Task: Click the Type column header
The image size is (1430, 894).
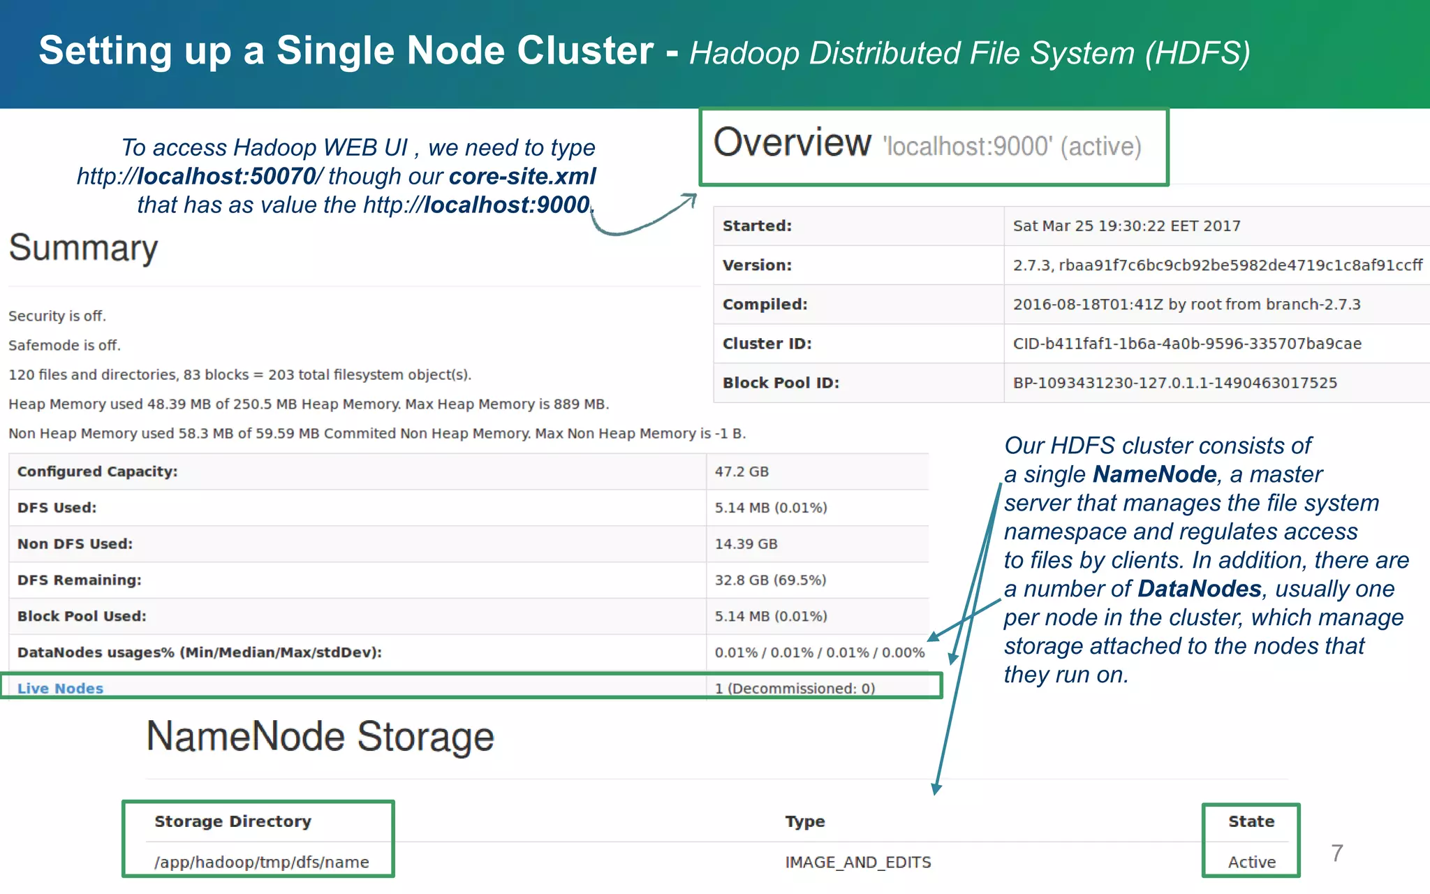Action: (x=805, y=821)
